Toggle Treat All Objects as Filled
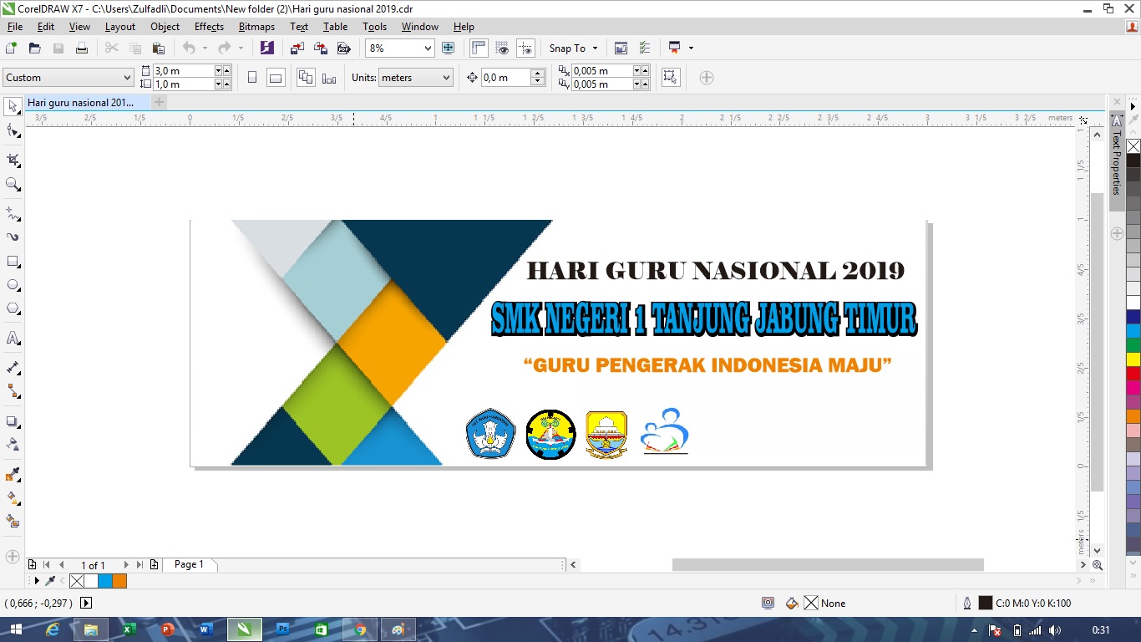 (x=670, y=78)
